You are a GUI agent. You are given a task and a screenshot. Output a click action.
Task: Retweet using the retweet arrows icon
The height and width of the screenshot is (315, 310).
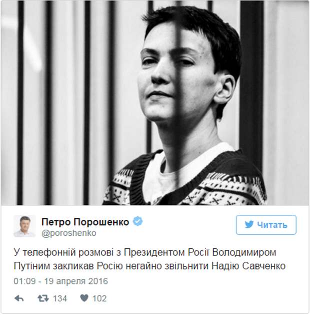pyautogui.click(x=43, y=298)
